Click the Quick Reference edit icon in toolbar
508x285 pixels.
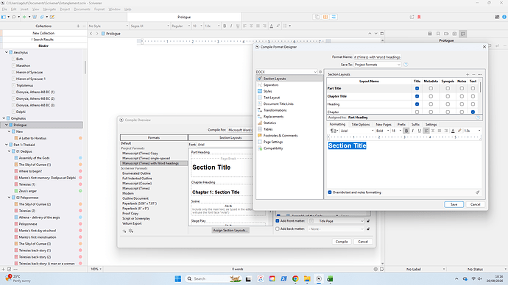coord(52,17)
